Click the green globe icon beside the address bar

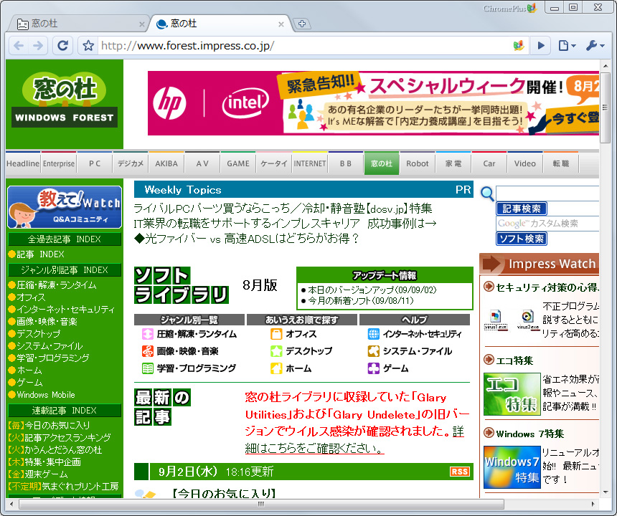[x=519, y=44]
